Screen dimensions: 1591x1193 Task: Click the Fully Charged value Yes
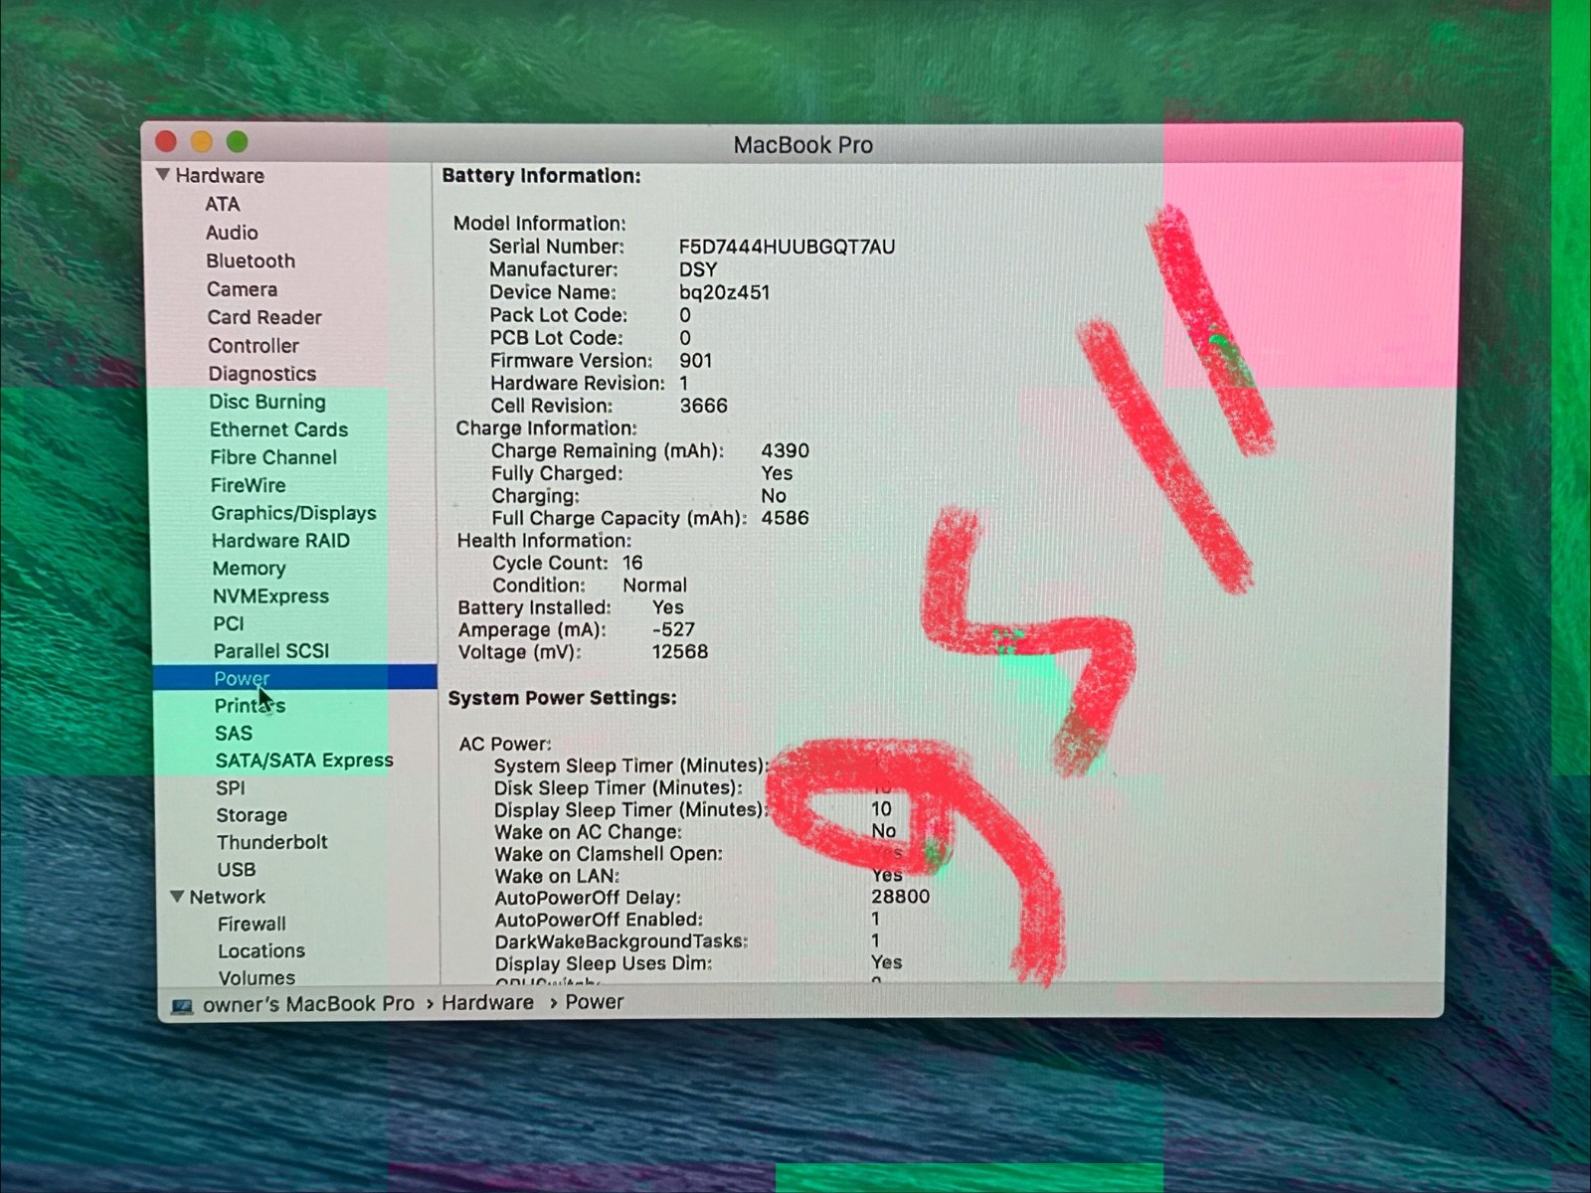coord(777,474)
